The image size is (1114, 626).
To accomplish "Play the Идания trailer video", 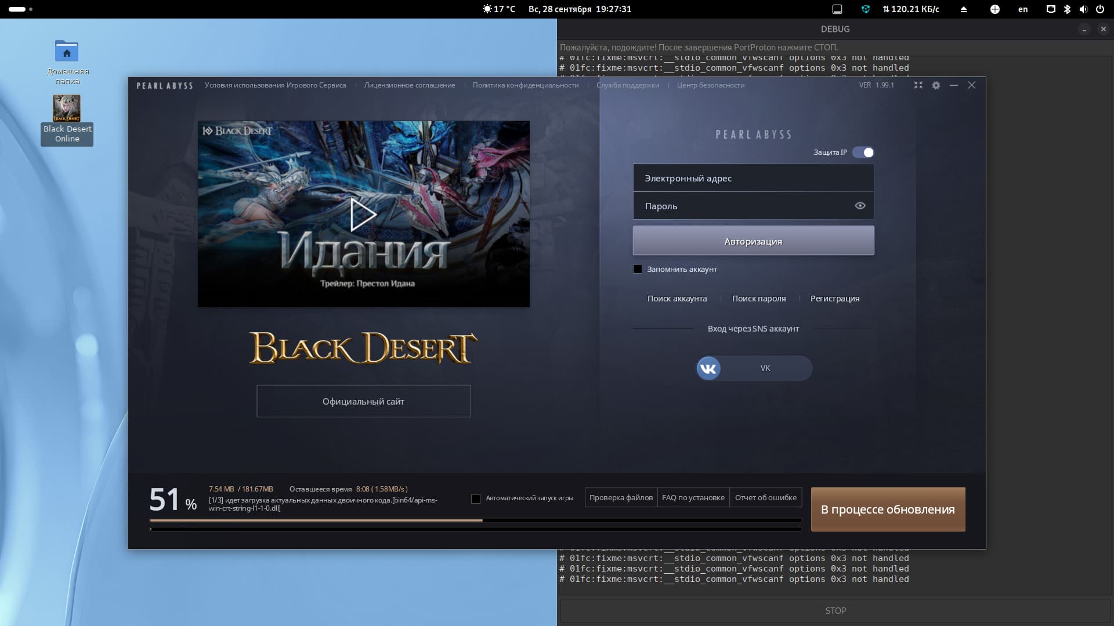I will (x=363, y=214).
